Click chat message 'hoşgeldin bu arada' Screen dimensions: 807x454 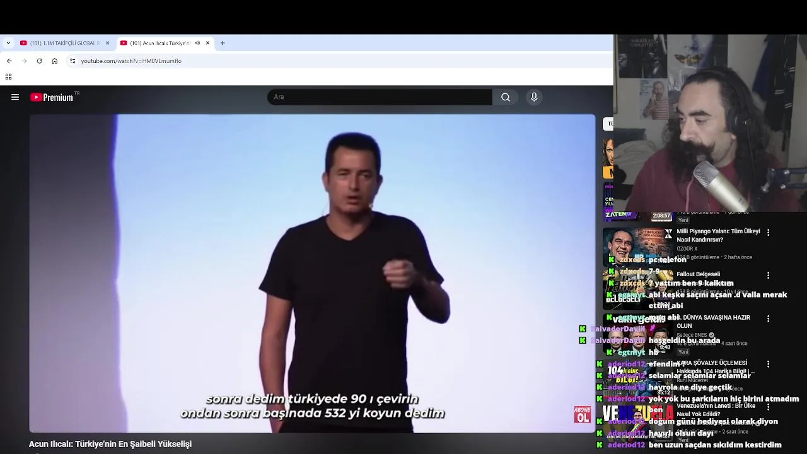click(684, 340)
